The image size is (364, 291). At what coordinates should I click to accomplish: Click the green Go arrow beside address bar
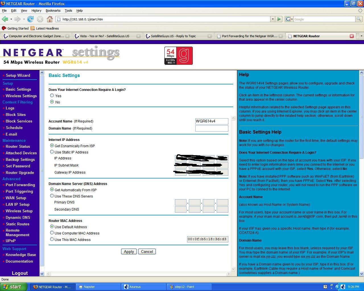[x=279, y=19]
